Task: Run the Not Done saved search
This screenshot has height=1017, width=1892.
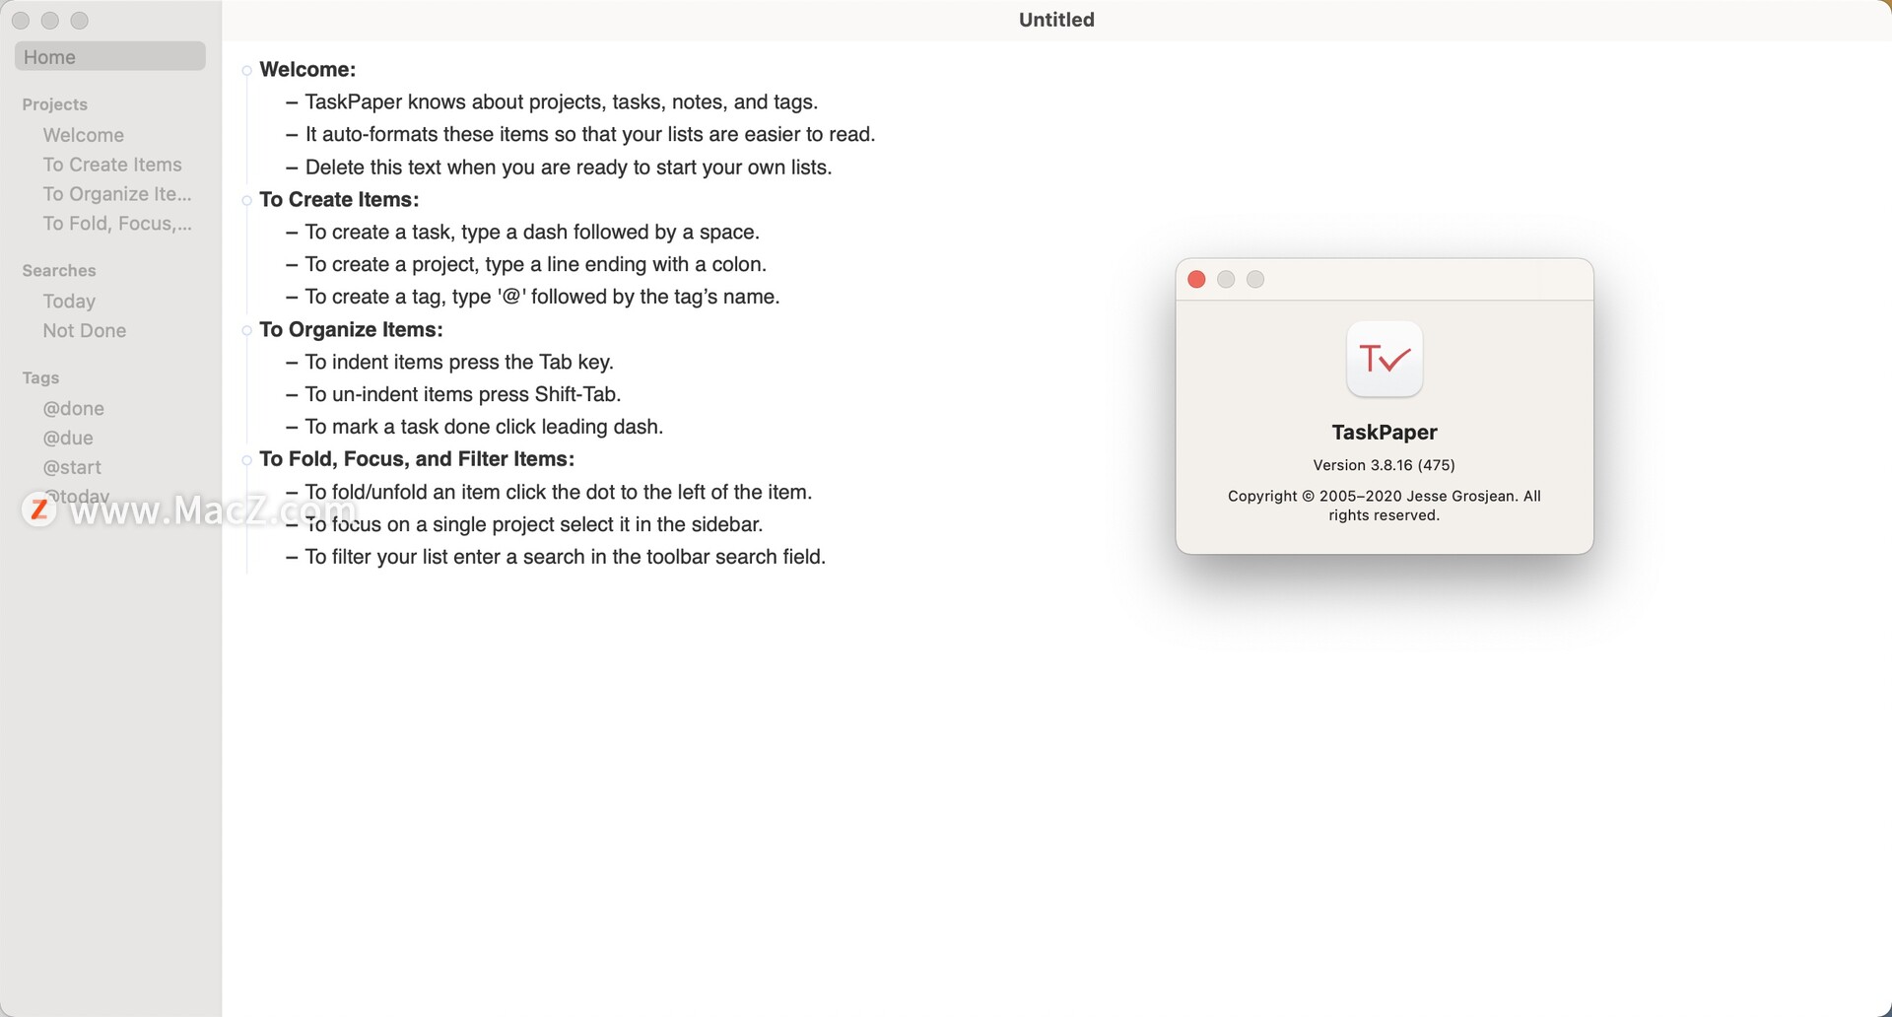Action: click(85, 330)
